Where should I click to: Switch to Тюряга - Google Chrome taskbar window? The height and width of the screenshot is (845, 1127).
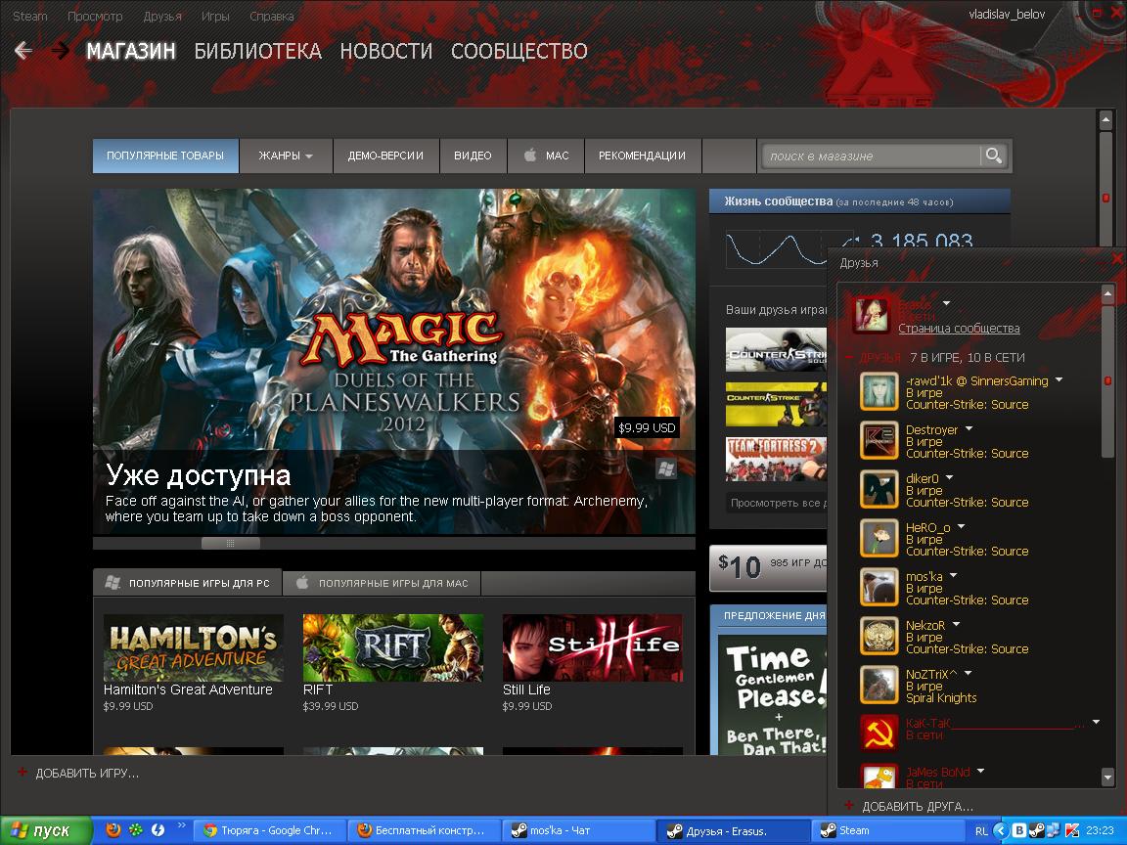(270, 830)
